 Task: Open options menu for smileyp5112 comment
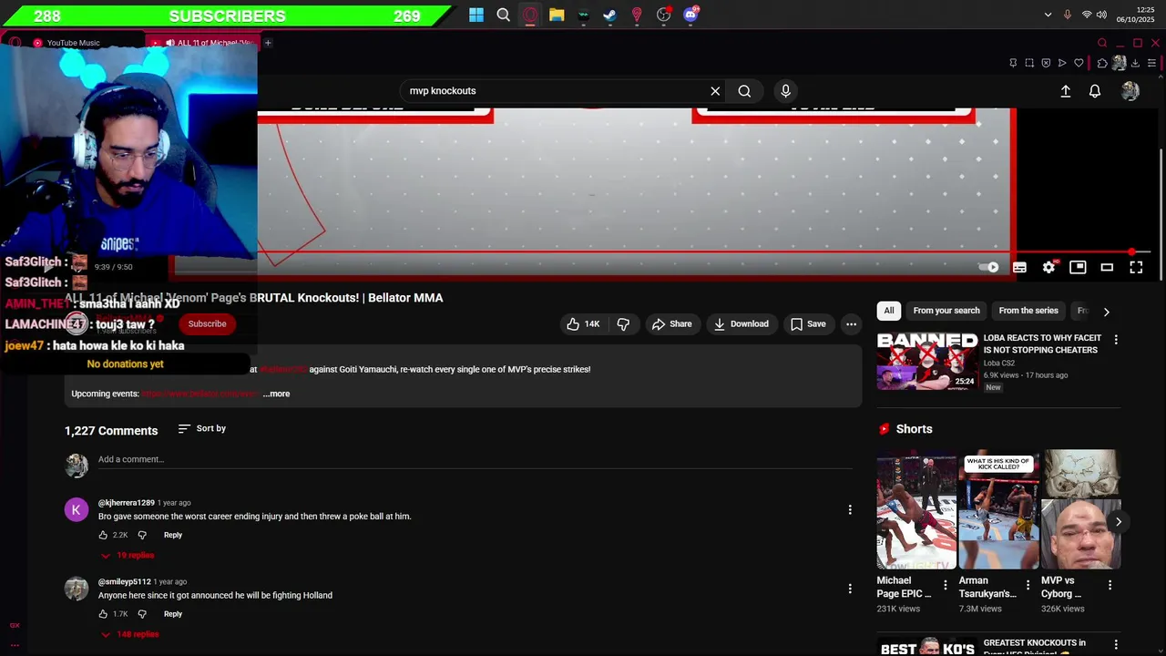coord(850,589)
